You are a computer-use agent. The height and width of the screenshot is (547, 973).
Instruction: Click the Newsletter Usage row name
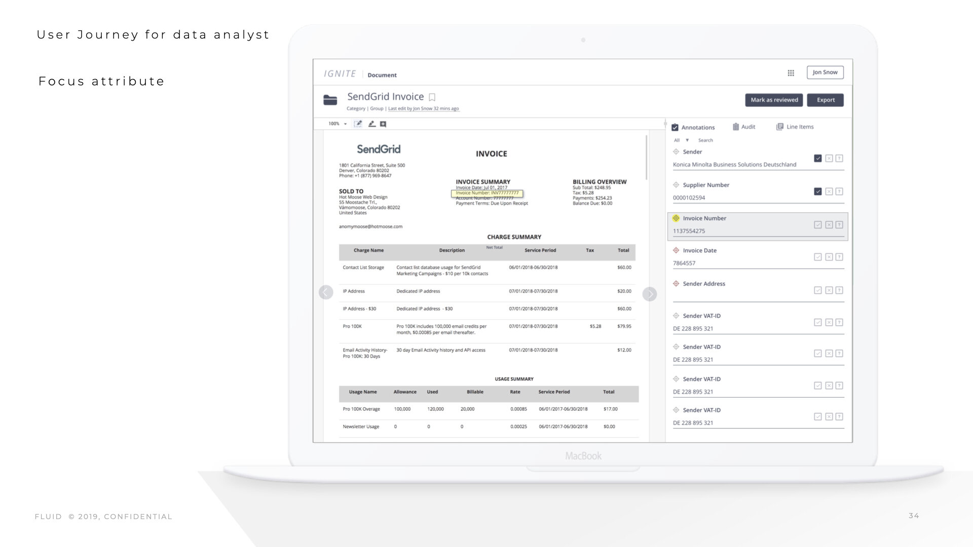tap(361, 427)
